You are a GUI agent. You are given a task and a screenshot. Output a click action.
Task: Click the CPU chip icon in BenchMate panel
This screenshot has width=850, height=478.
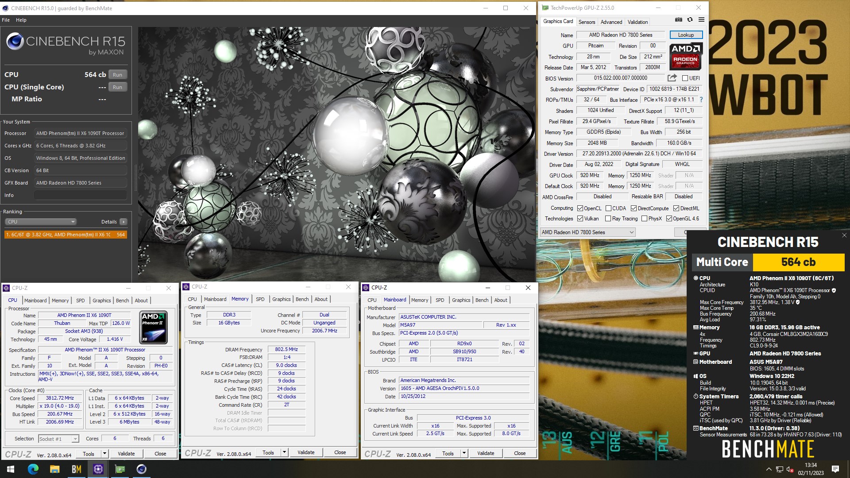pos(695,278)
